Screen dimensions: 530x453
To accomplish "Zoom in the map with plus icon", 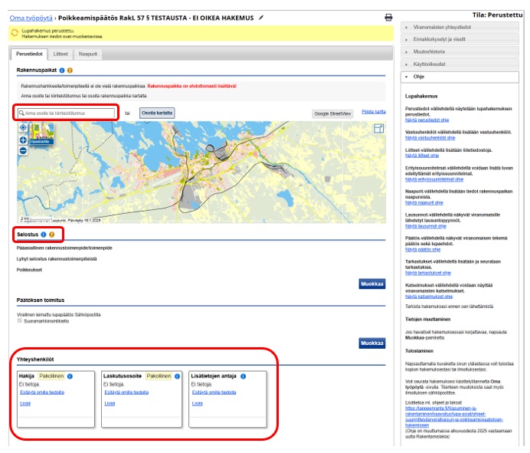I will tap(23, 140).
